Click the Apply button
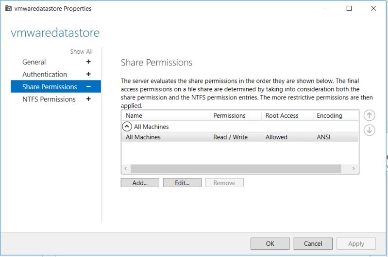 tap(356, 243)
